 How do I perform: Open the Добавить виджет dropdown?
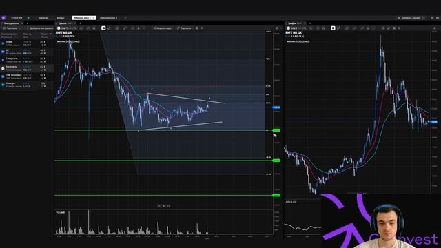point(411,18)
